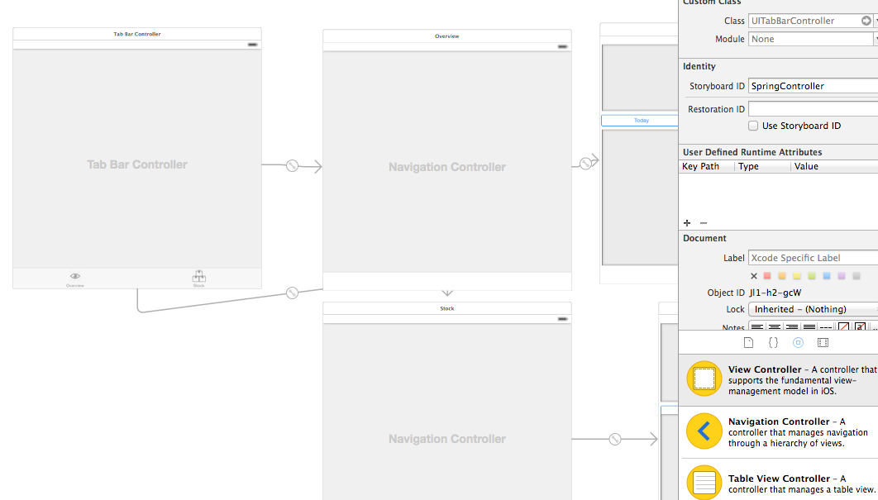Choose the blue label color swatch
This screenshot has width=878, height=500.
coord(826,276)
